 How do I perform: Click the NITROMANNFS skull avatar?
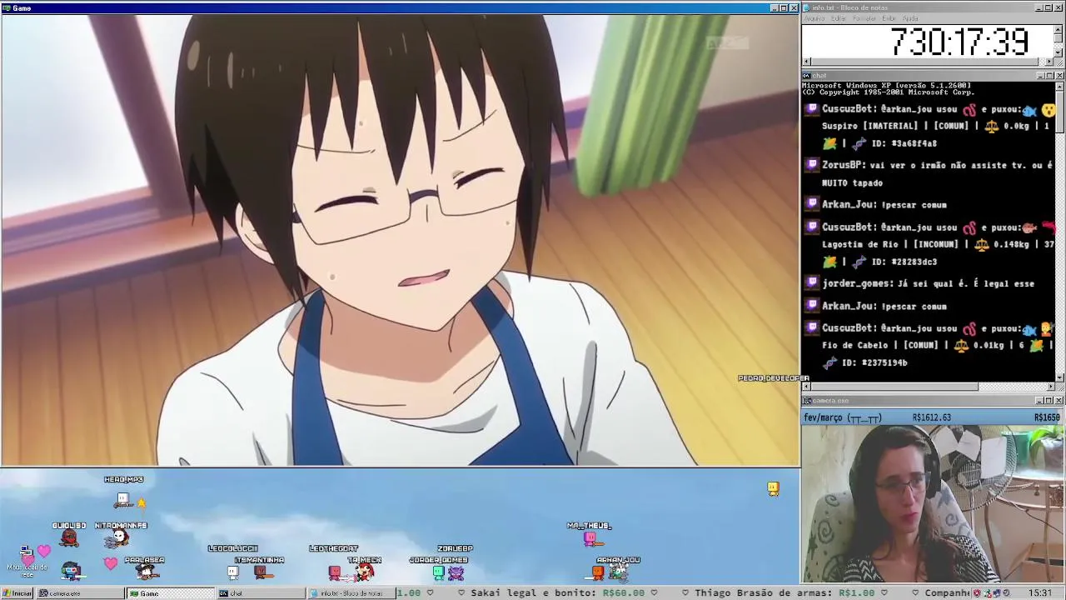(117, 540)
